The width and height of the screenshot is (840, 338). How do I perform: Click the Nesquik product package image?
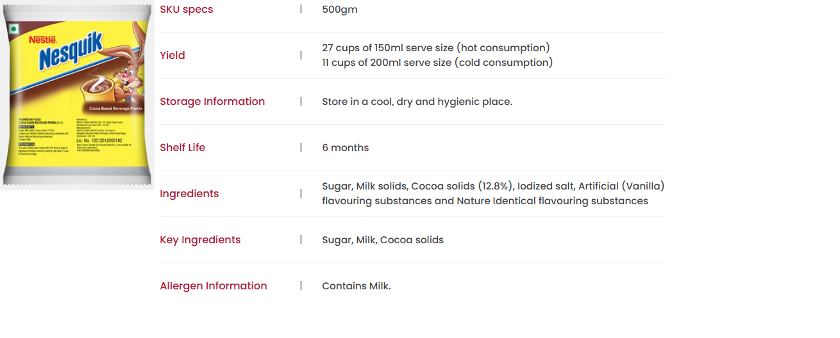[77, 95]
